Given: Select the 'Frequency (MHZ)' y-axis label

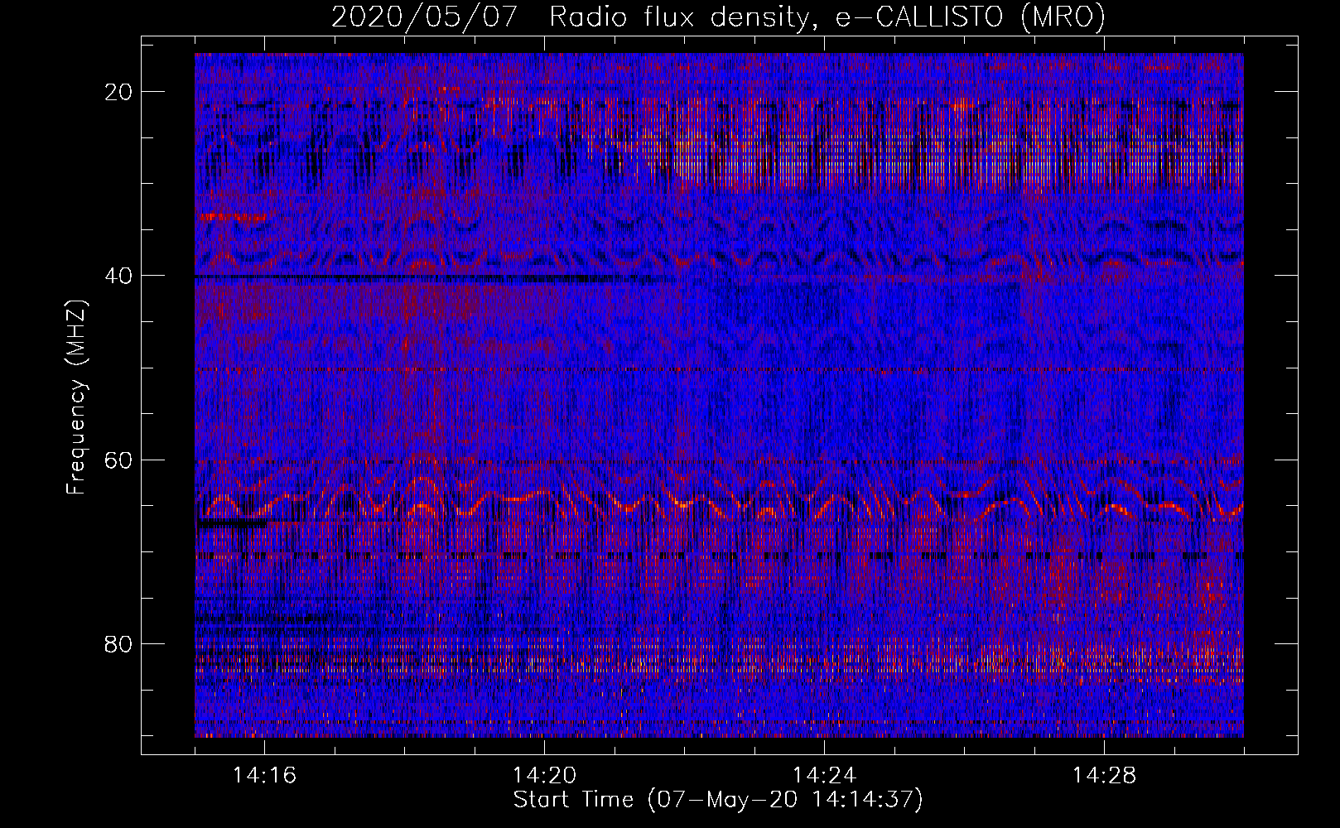Looking at the screenshot, I should [76, 397].
